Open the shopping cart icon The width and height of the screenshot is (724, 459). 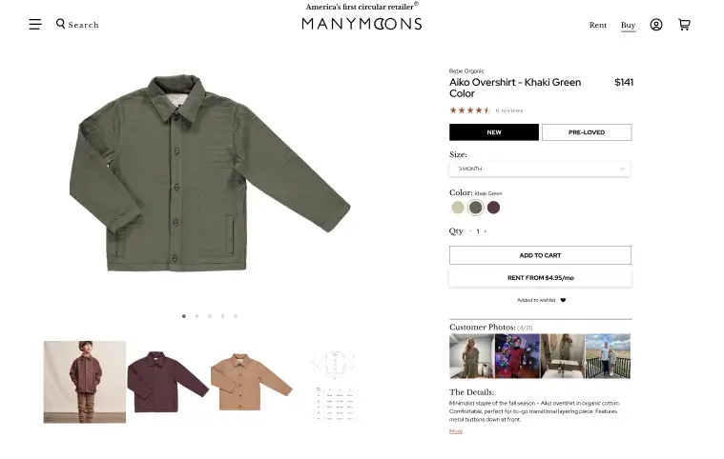[x=684, y=25]
